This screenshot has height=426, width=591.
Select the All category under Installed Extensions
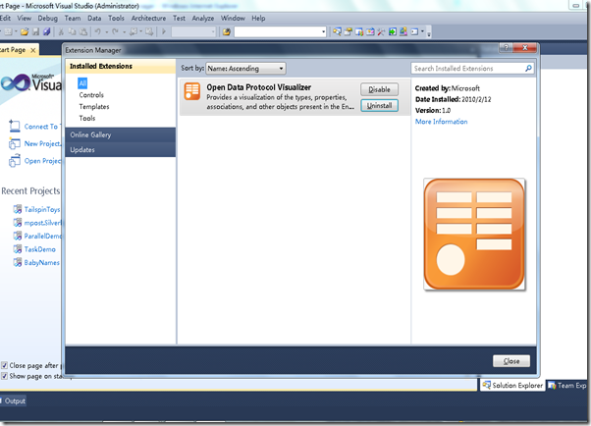(x=82, y=83)
